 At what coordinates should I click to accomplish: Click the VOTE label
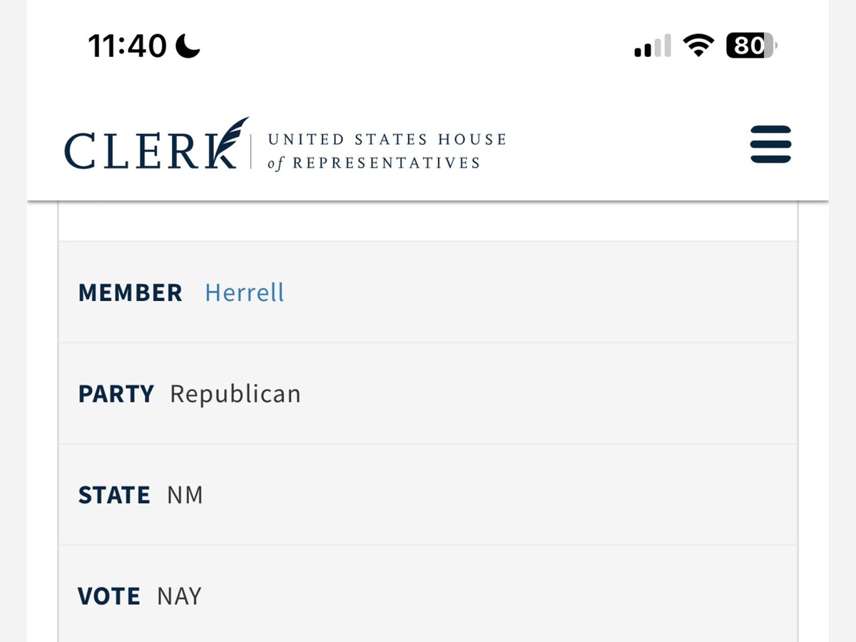click(x=108, y=596)
